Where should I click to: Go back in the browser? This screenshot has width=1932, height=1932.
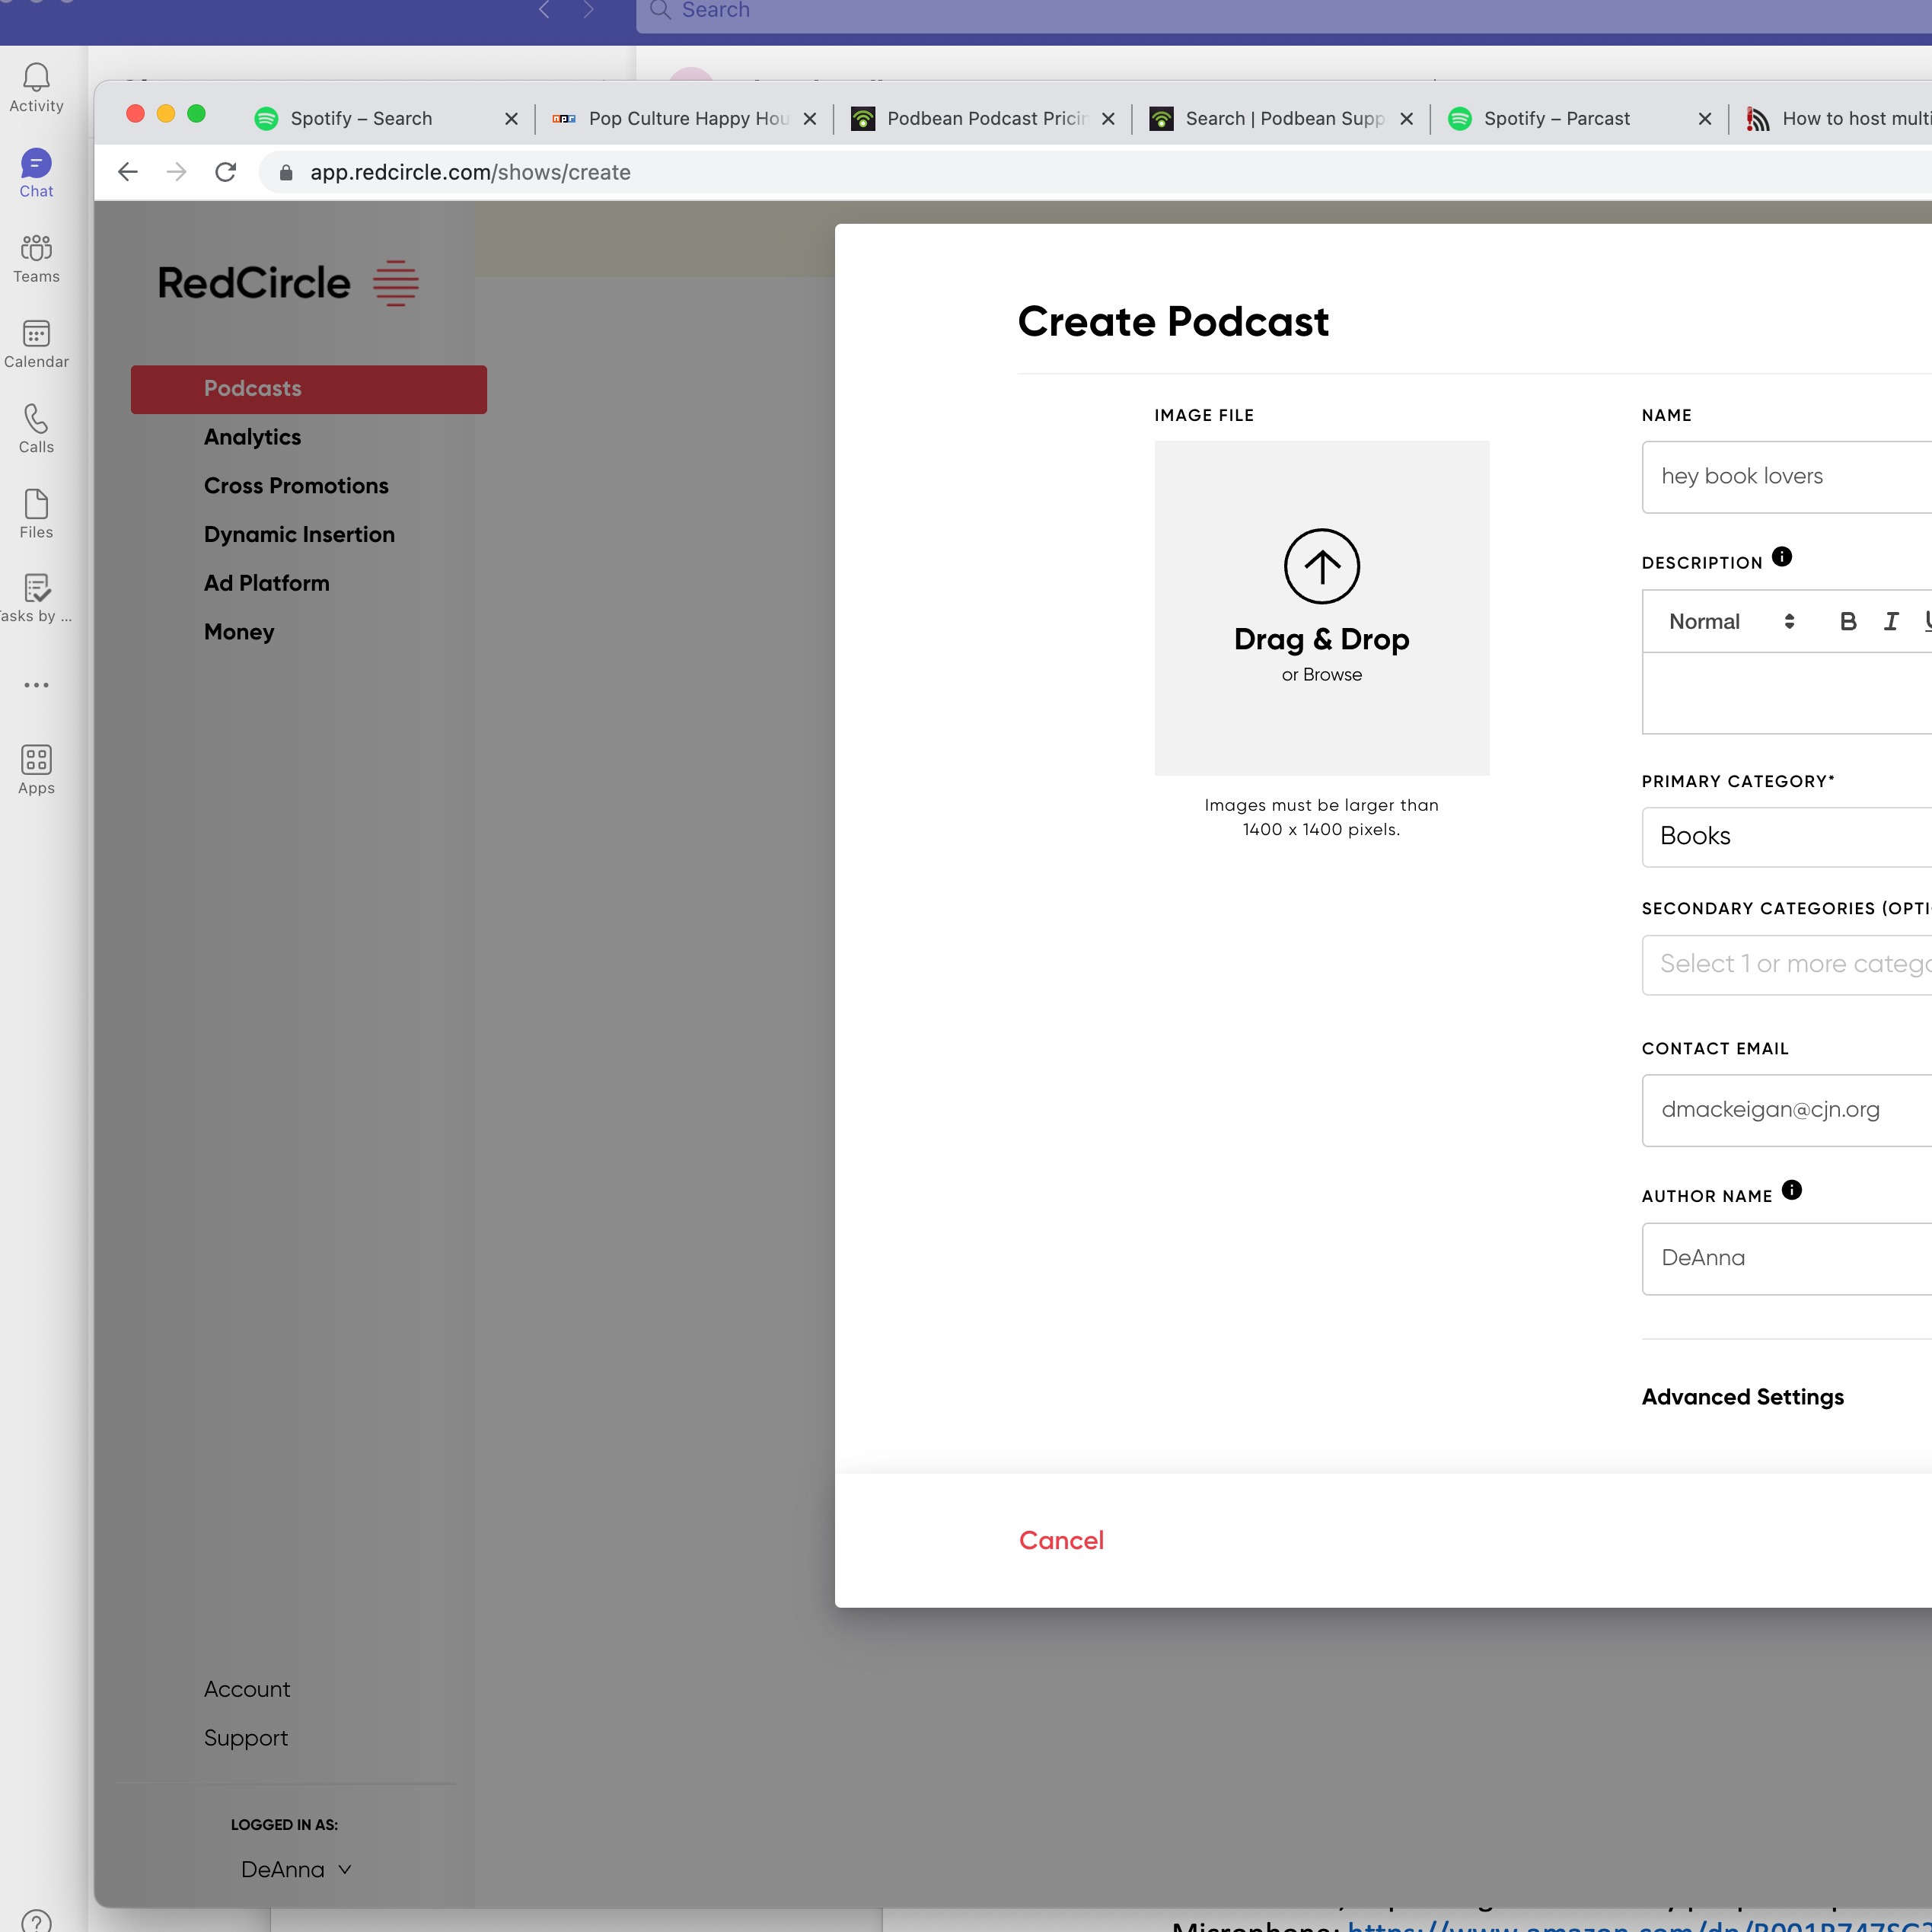click(x=127, y=172)
